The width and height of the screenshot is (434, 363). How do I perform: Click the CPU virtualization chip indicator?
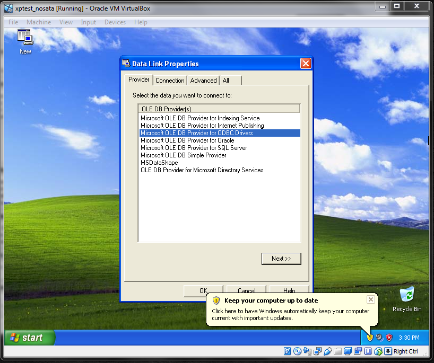click(368, 351)
